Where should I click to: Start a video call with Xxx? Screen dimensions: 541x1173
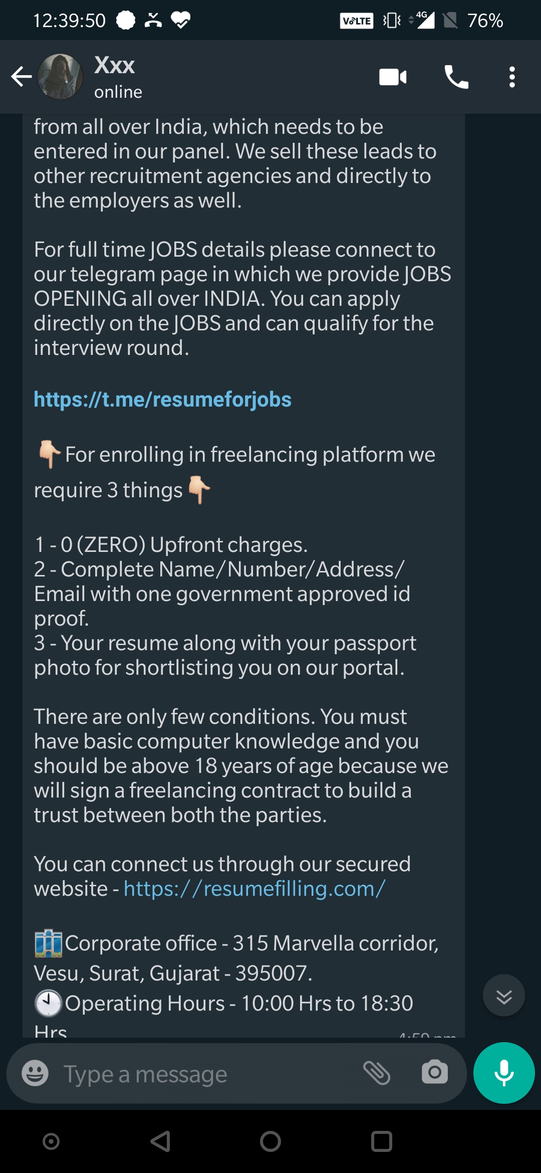(393, 77)
